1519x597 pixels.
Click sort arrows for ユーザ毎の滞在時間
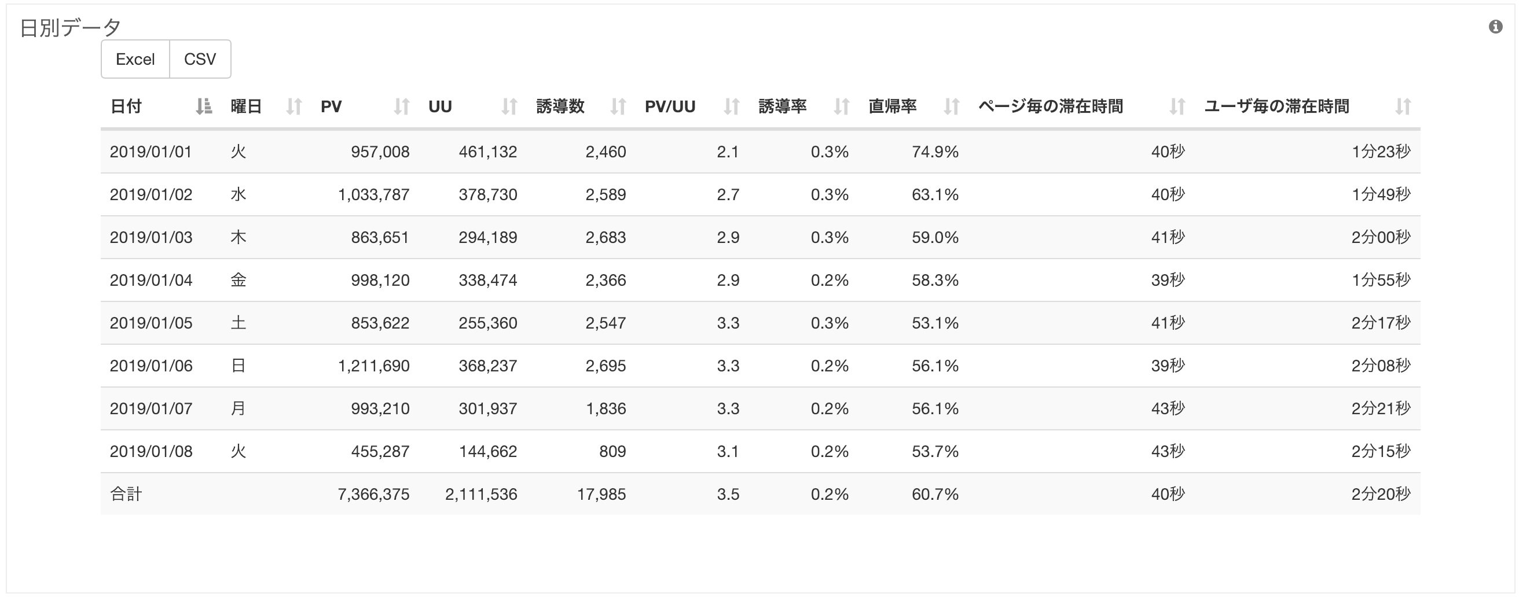pyautogui.click(x=1403, y=106)
